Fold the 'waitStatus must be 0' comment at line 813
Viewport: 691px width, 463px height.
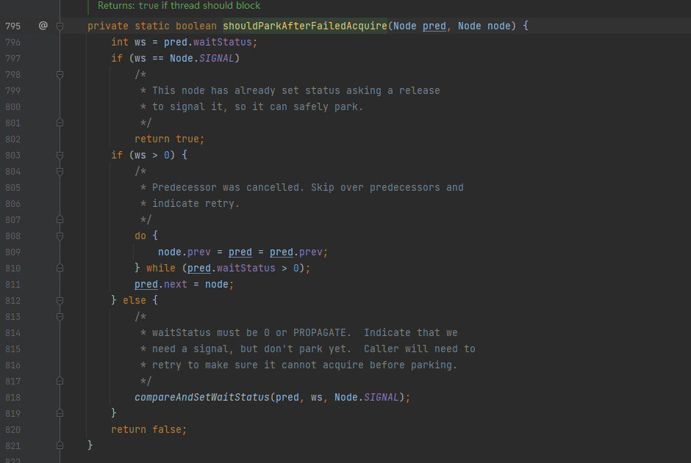click(60, 316)
